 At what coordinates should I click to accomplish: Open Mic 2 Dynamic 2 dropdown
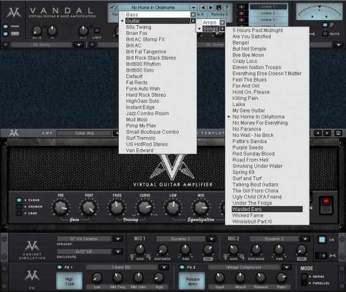[x=305, y=239]
